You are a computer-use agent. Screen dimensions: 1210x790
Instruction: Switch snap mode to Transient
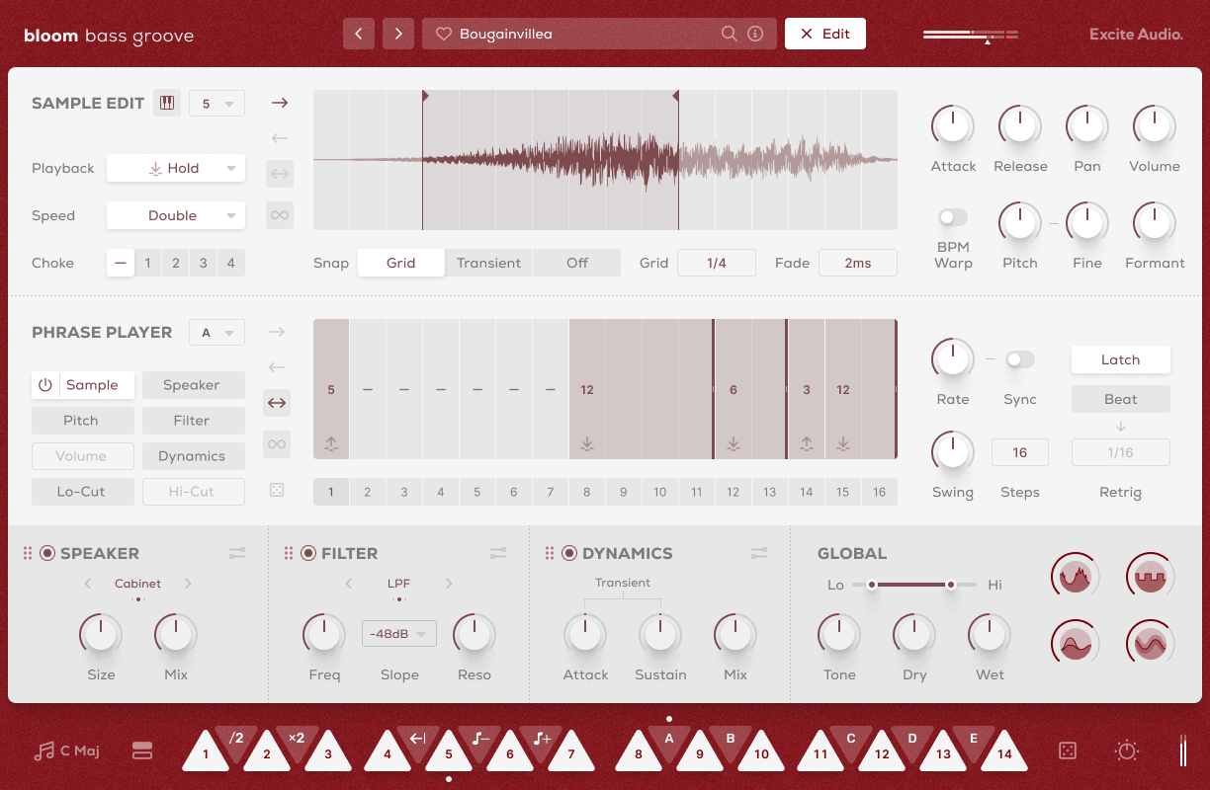tap(488, 263)
